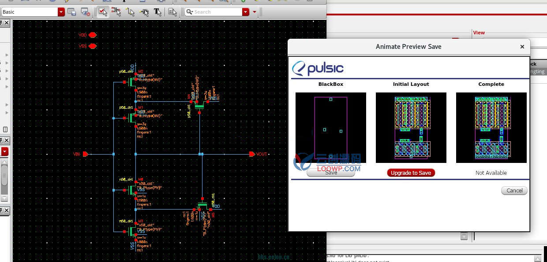Image resolution: width=547 pixels, height=262 pixels.
Task: Click the VSS pin symbol in schematic
Action: coord(92,46)
